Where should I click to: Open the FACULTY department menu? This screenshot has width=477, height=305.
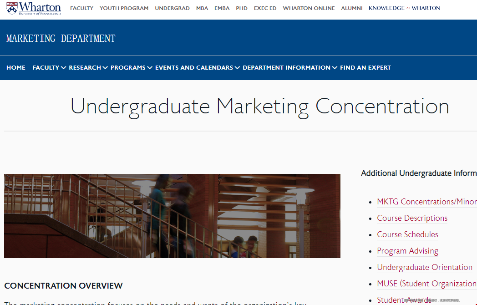tap(46, 67)
